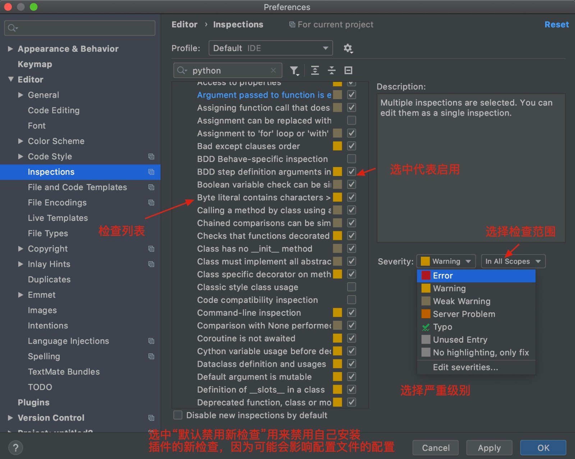Select Dataclass definition and usages inspection
The width and height of the screenshot is (575, 459).
[x=261, y=364]
